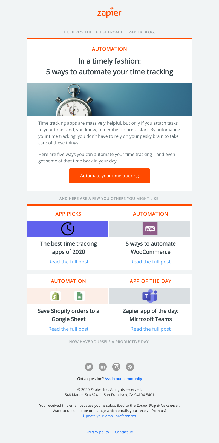Click the Instagram icon in footer

point(116,367)
